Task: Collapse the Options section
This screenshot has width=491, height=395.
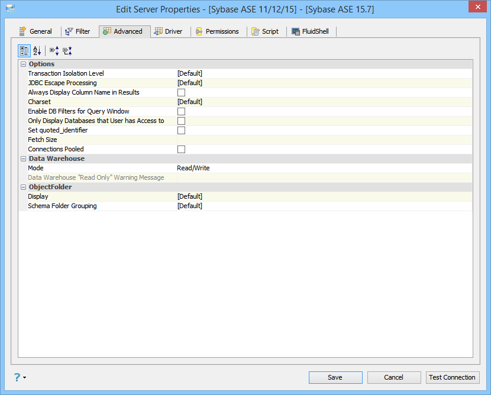Action: tap(23, 64)
